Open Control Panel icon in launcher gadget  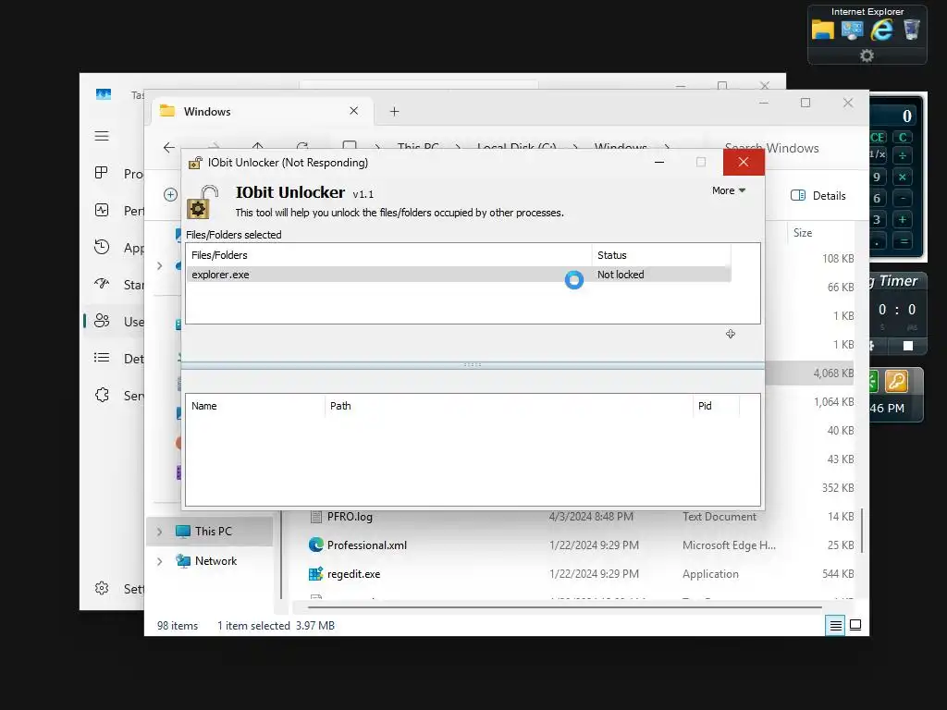852,31
